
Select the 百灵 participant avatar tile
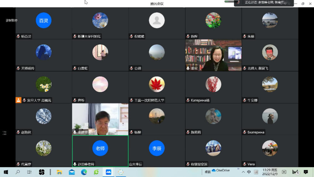pyautogui.click(x=43, y=20)
